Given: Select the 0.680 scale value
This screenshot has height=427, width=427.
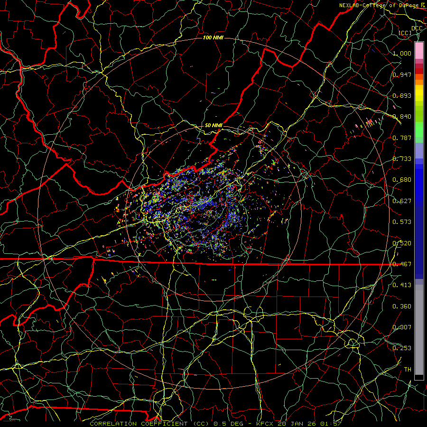Looking at the screenshot, I should click(x=402, y=180).
